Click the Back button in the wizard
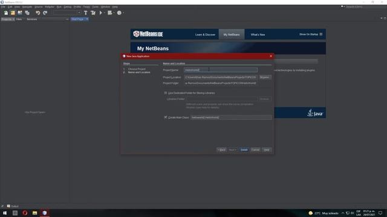Screen dimensions: 387x217 (x=222, y=150)
